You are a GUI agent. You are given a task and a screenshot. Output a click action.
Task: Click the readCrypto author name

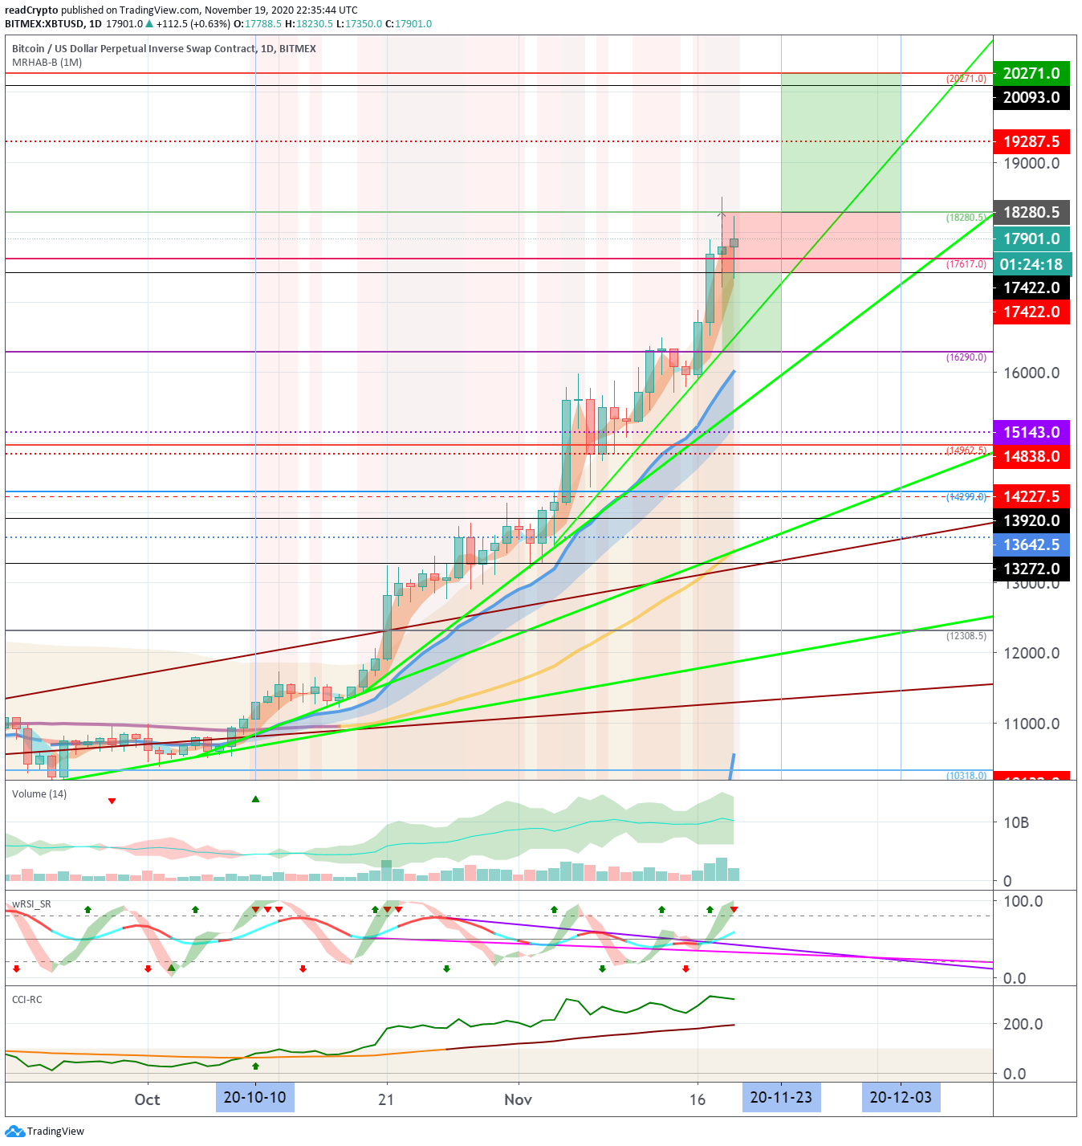(31, 10)
